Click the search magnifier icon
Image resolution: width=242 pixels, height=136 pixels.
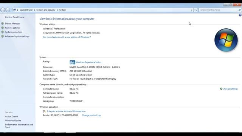pyautogui.click(x=239, y=10)
